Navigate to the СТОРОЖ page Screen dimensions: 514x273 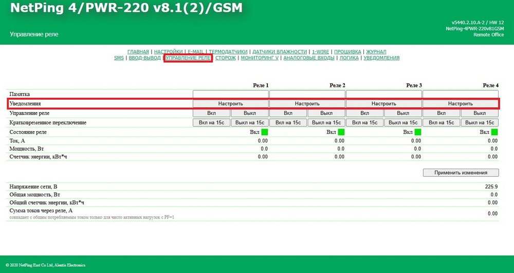point(226,58)
